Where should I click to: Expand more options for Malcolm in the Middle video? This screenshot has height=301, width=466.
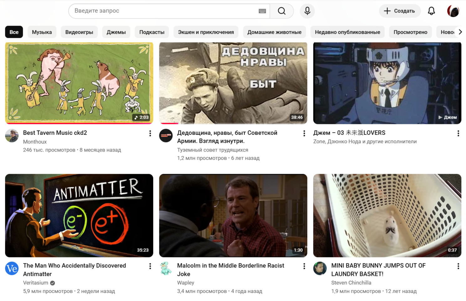point(304,266)
